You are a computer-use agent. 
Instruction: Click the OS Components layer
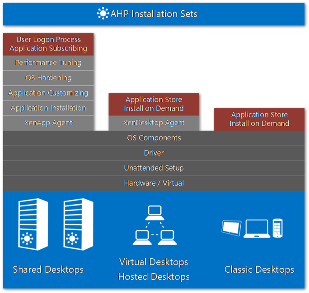point(154,138)
